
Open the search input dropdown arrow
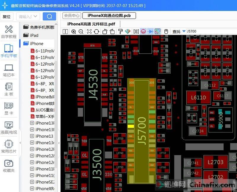click(36, 17)
